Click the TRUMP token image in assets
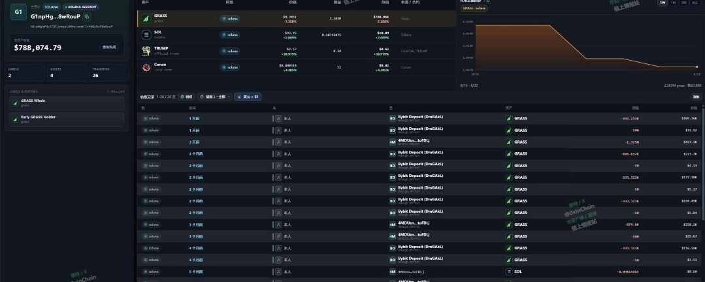This screenshot has height=282, width=705. [146, 51]
